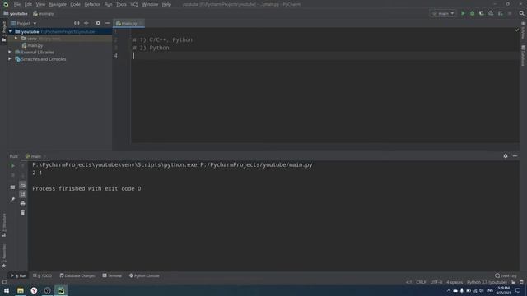Open Search Everywhere magnifier
527x296 pixels.
521,13
